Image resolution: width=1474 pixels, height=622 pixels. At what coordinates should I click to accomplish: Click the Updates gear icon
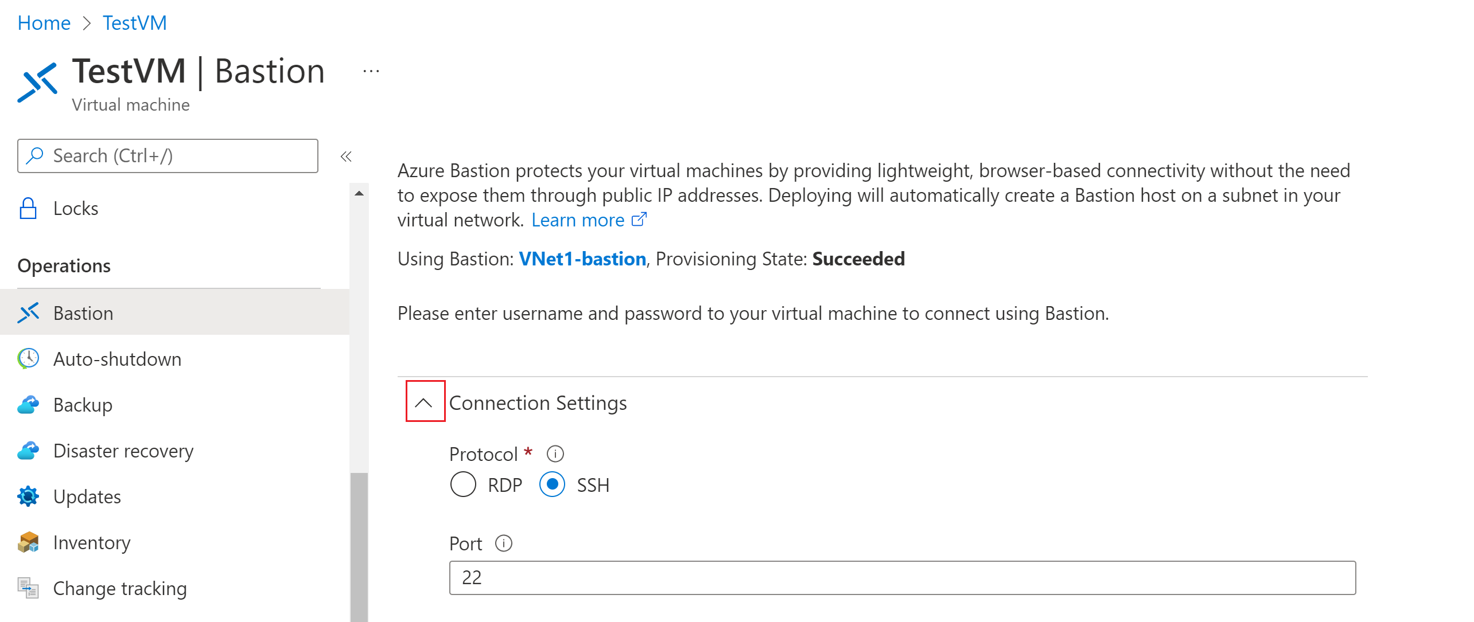[x=28, y=496]
